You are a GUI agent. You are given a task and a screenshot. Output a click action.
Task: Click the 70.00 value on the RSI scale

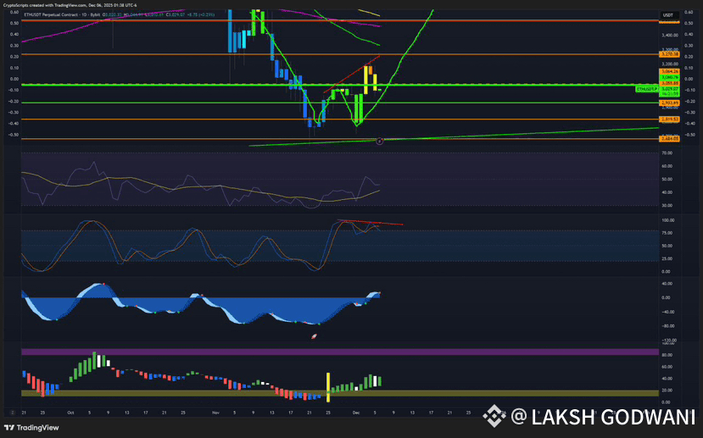tap(667, 153)
